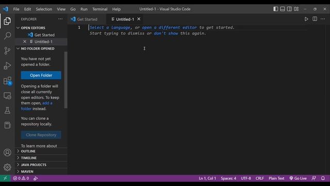Click the "don't show" link

166,33
